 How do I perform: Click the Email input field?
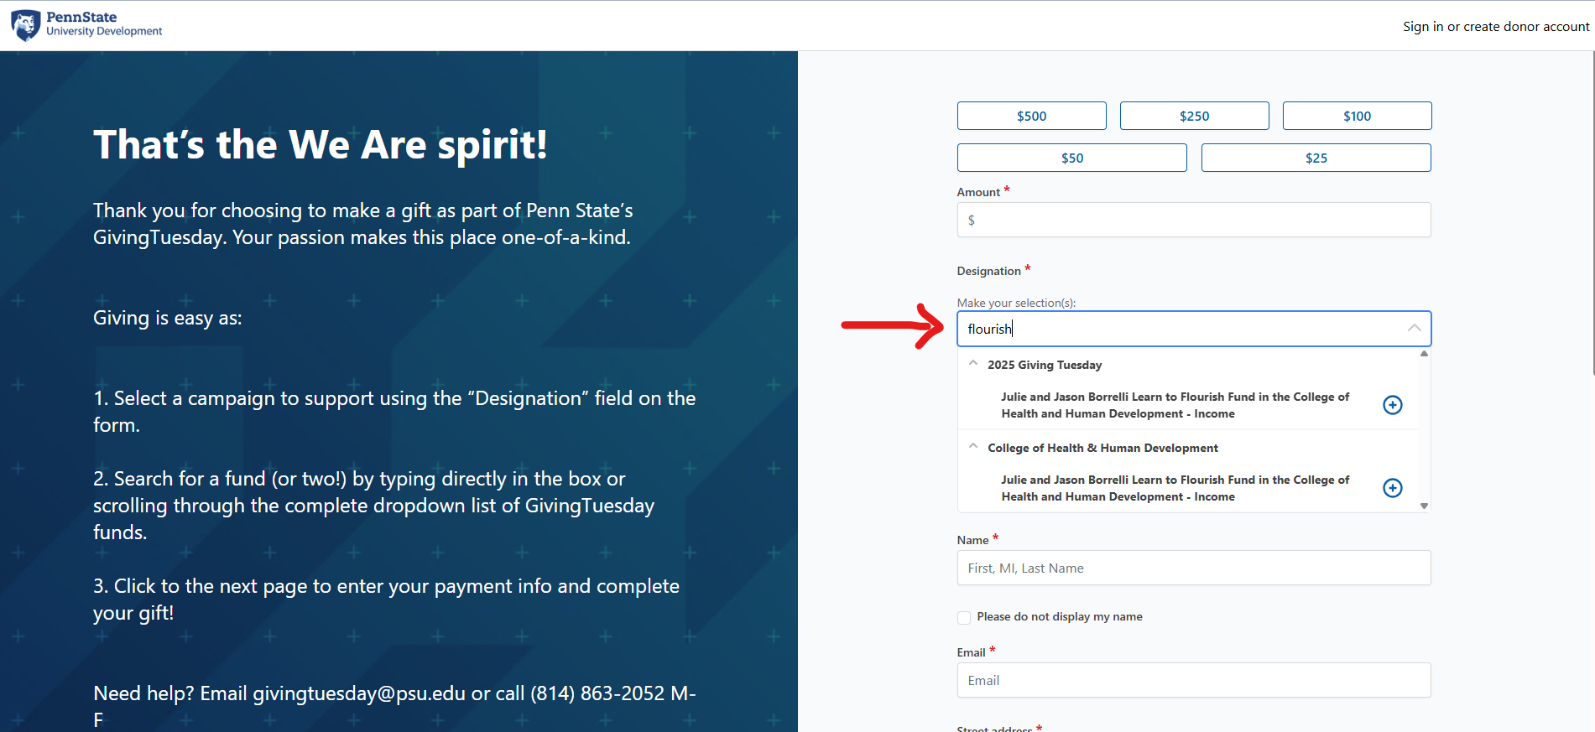(1194, 680)
